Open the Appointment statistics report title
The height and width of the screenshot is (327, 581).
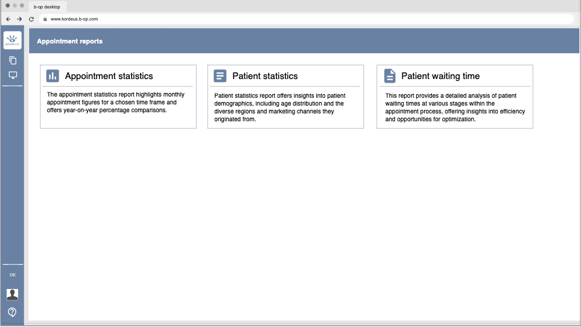109,76
